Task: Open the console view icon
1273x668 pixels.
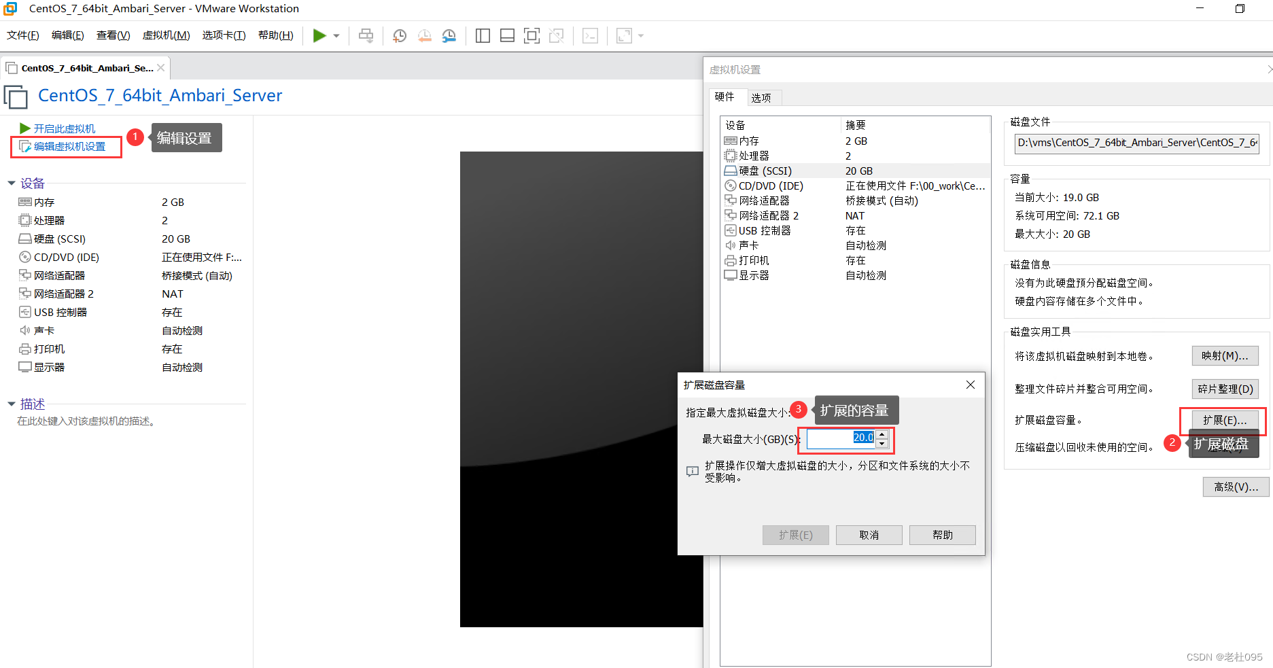Action: 590,36
